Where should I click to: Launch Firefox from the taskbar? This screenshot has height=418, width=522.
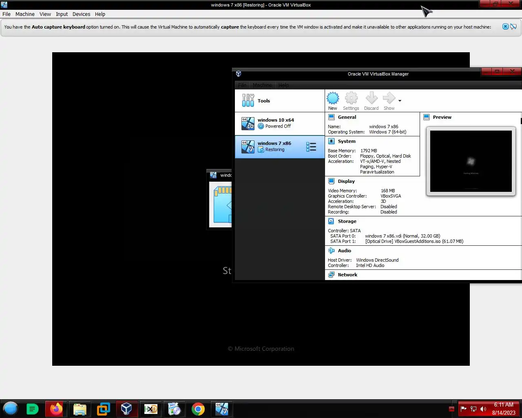point(56,409)
